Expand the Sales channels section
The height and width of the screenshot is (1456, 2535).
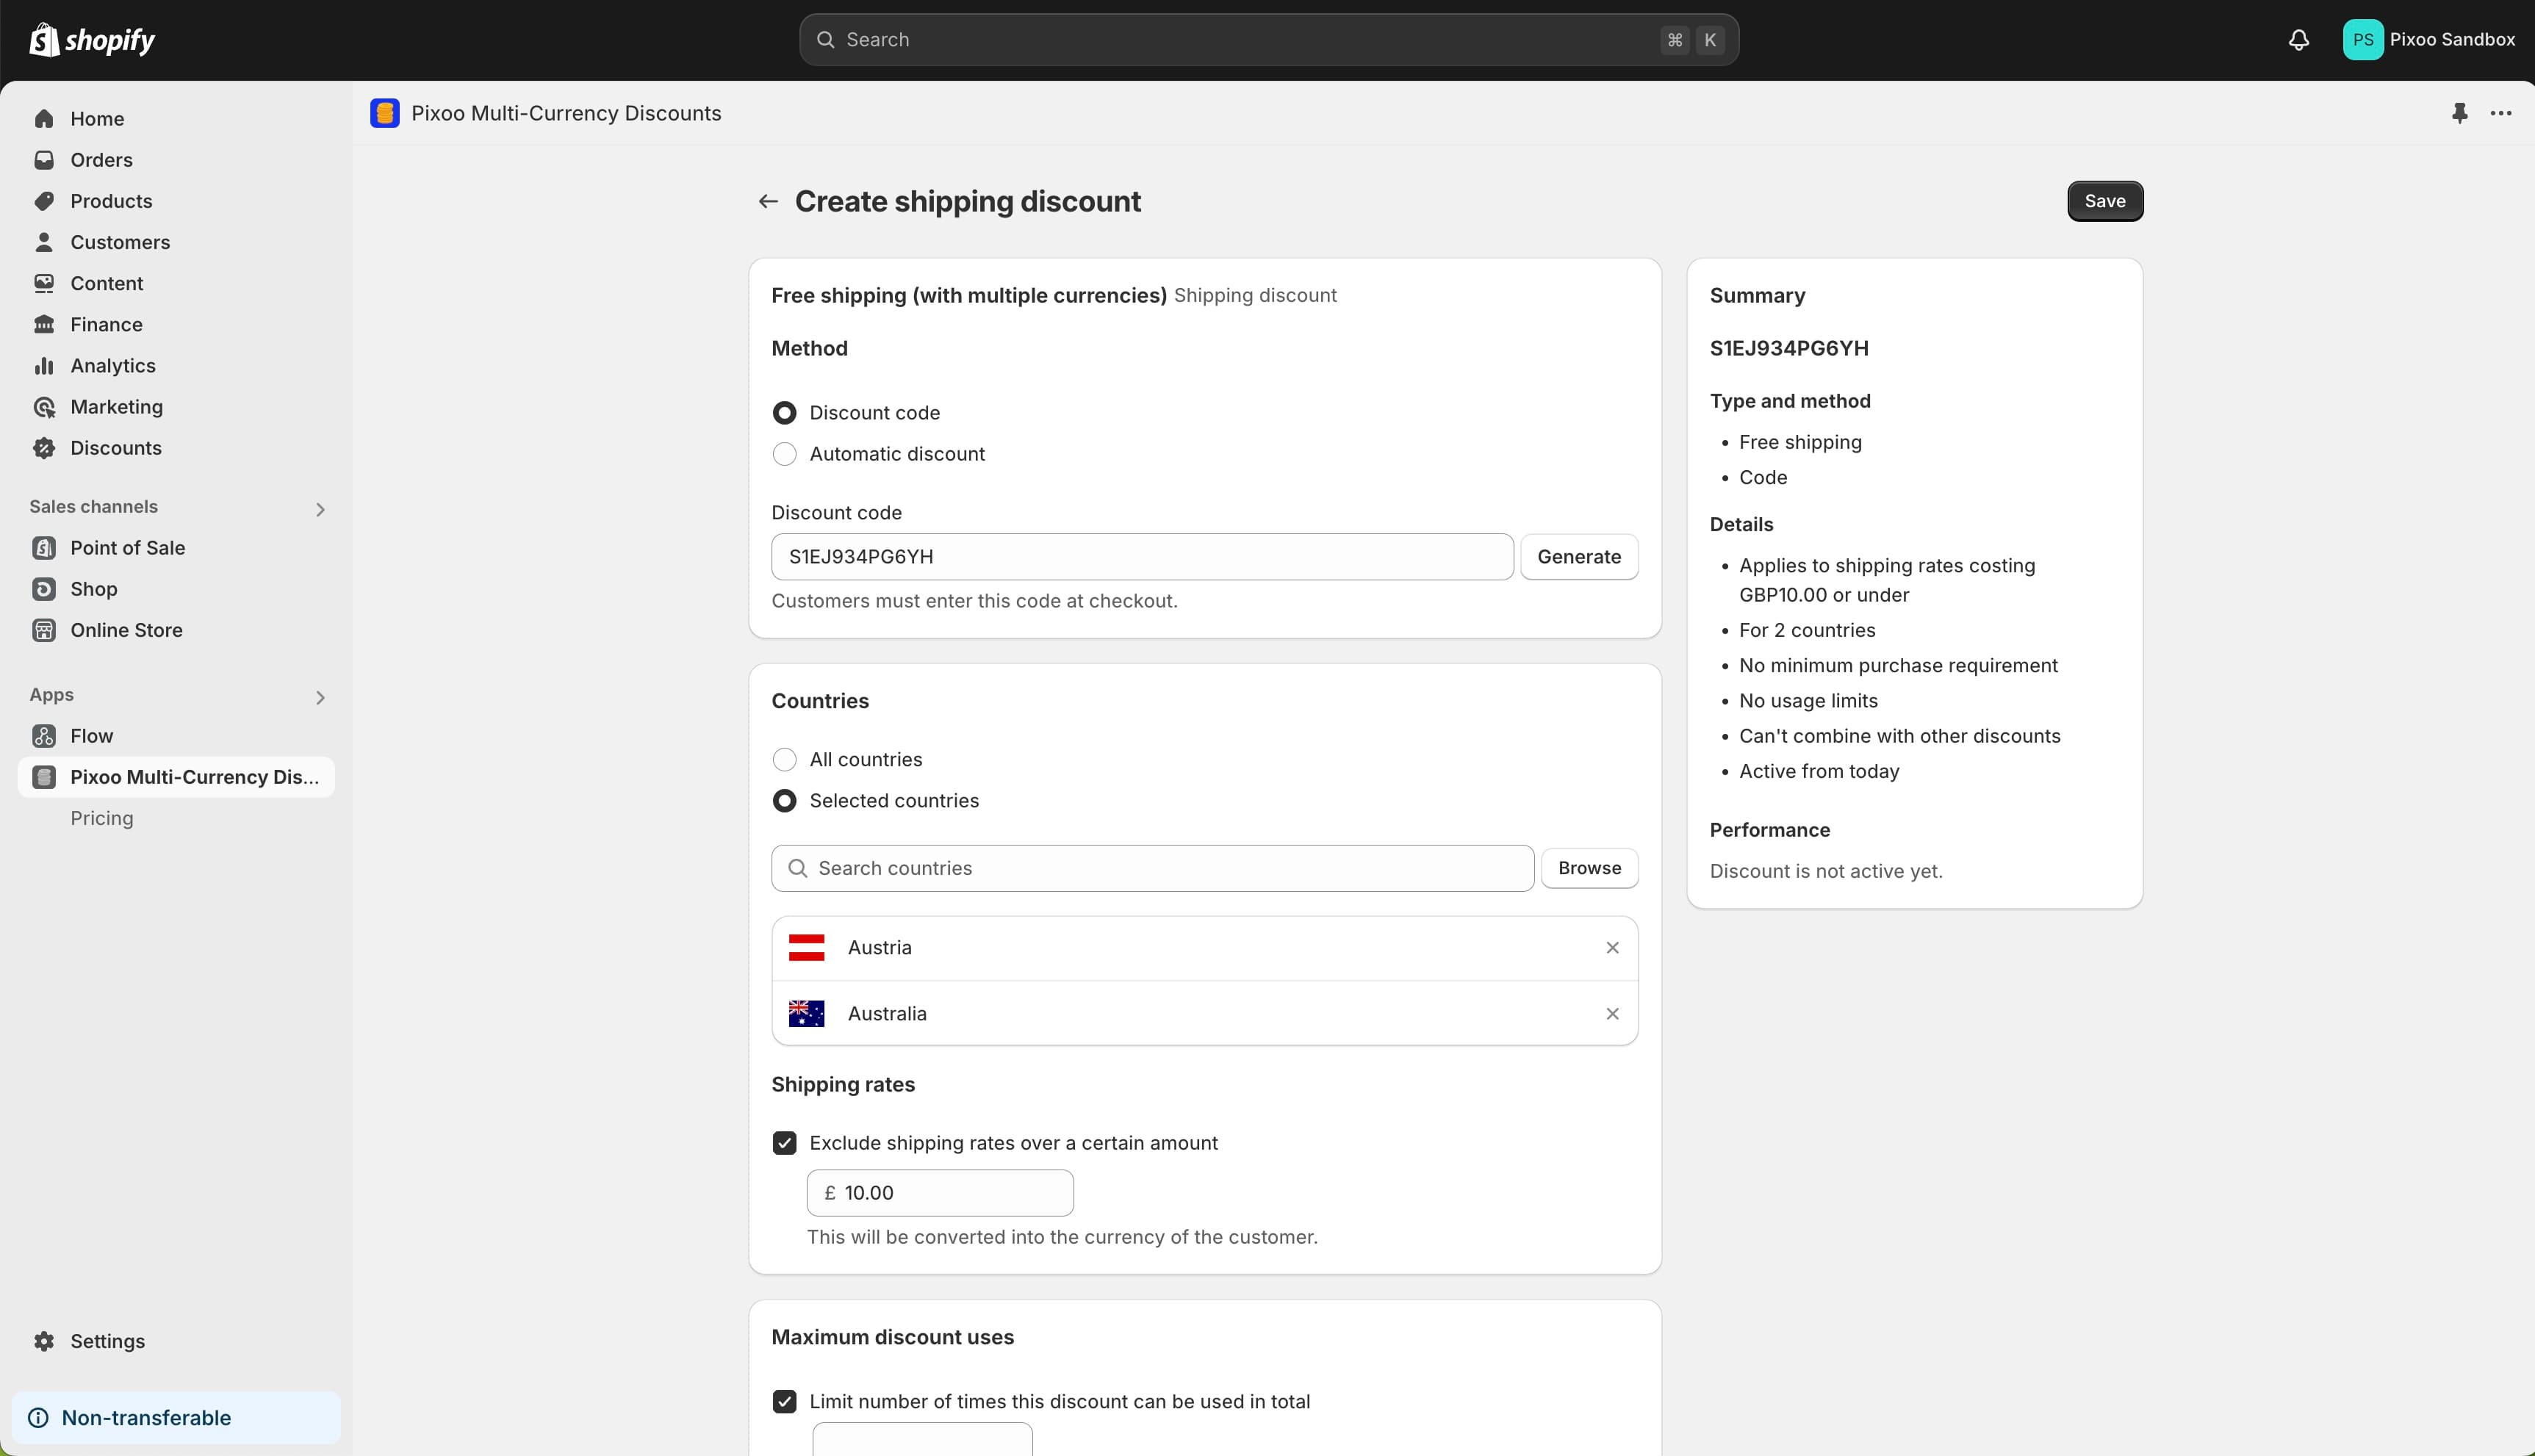click(320, 510)
